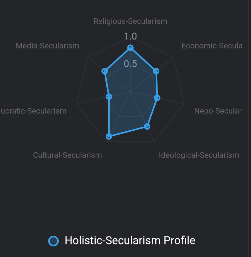Click the 0.5 scale tick label
This screenshot has height=257, width=251.
tap(130, 64)
